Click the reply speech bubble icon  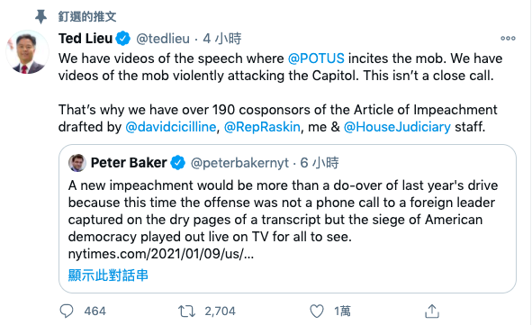67,311
